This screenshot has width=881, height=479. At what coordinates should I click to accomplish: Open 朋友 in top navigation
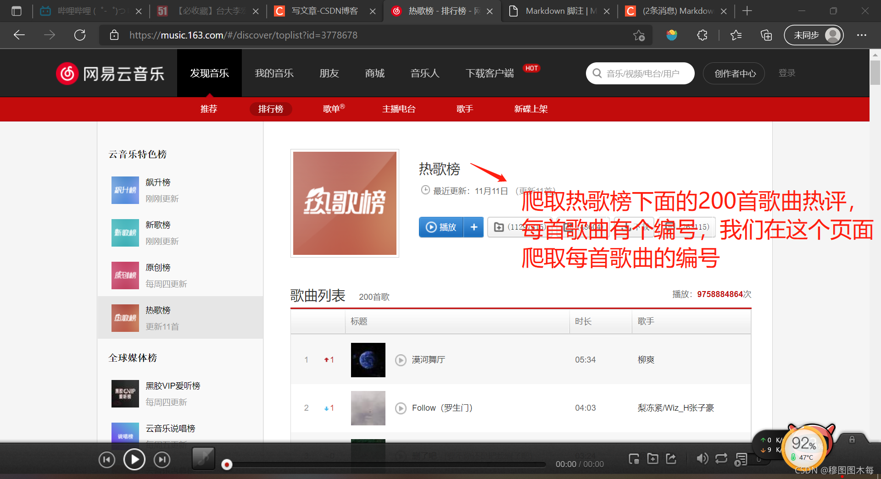tap(329, 73)
